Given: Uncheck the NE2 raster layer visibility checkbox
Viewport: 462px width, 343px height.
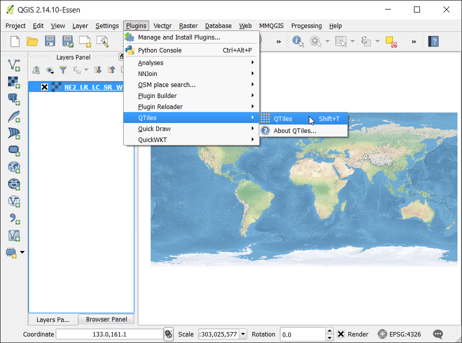Looking at the screenshot, I should pos(45,87).
